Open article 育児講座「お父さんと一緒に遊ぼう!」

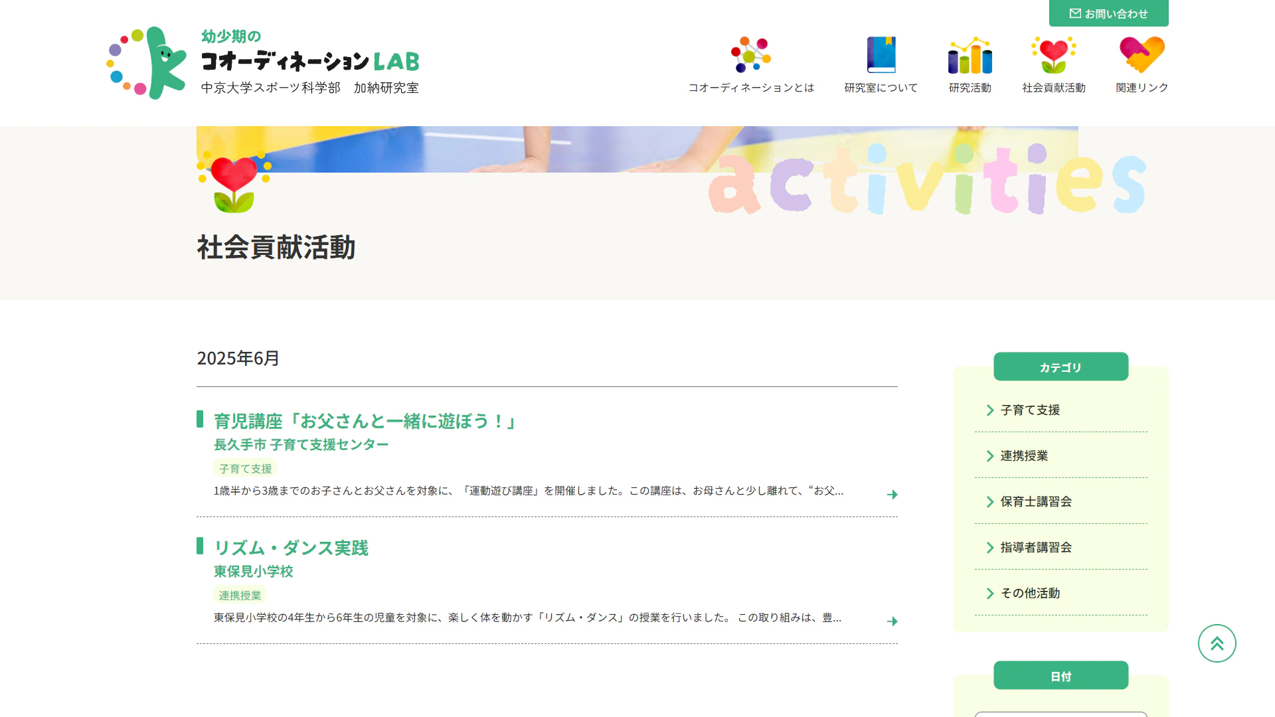point(365,421)
